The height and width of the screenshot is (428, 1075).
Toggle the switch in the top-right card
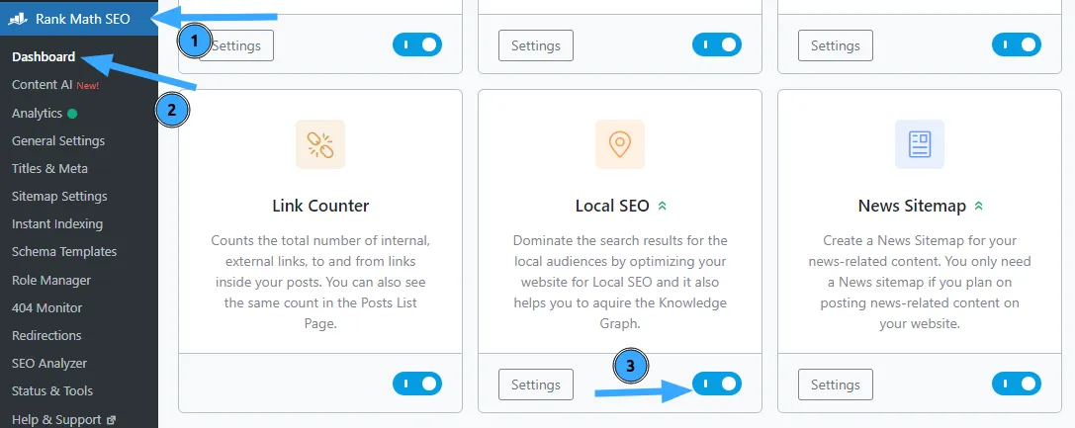pos(1016,45)
